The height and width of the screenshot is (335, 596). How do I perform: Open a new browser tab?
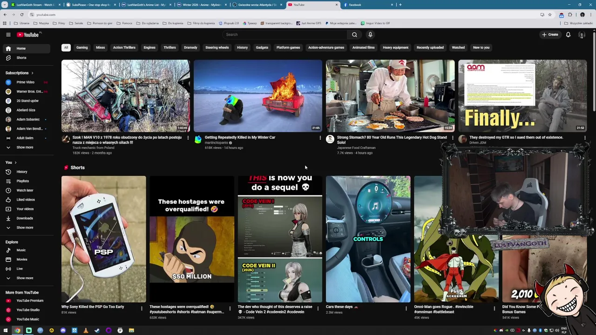tap(400, 5)
